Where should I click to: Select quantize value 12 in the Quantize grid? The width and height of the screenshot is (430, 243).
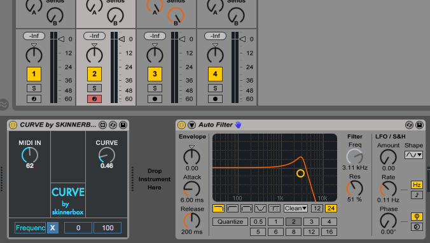311,232
